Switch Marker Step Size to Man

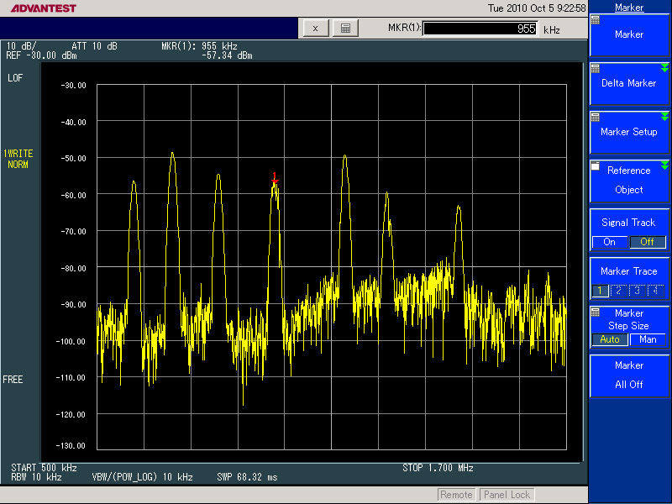[648, 339]
